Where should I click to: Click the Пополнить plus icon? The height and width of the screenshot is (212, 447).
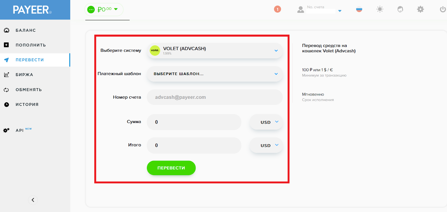[6, 45]
